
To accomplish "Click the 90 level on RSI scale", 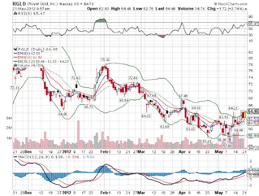I will [x=251, y=17].
